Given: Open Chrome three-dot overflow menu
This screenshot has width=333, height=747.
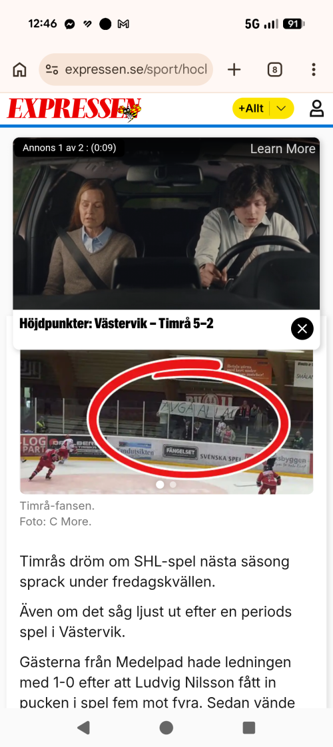Looking at the screenshot, I should point(313,69).
